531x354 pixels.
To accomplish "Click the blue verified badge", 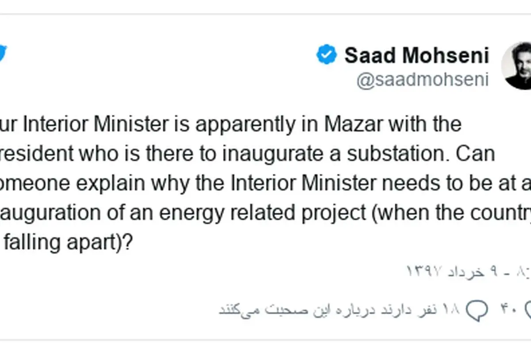I will tap(327, 55).
